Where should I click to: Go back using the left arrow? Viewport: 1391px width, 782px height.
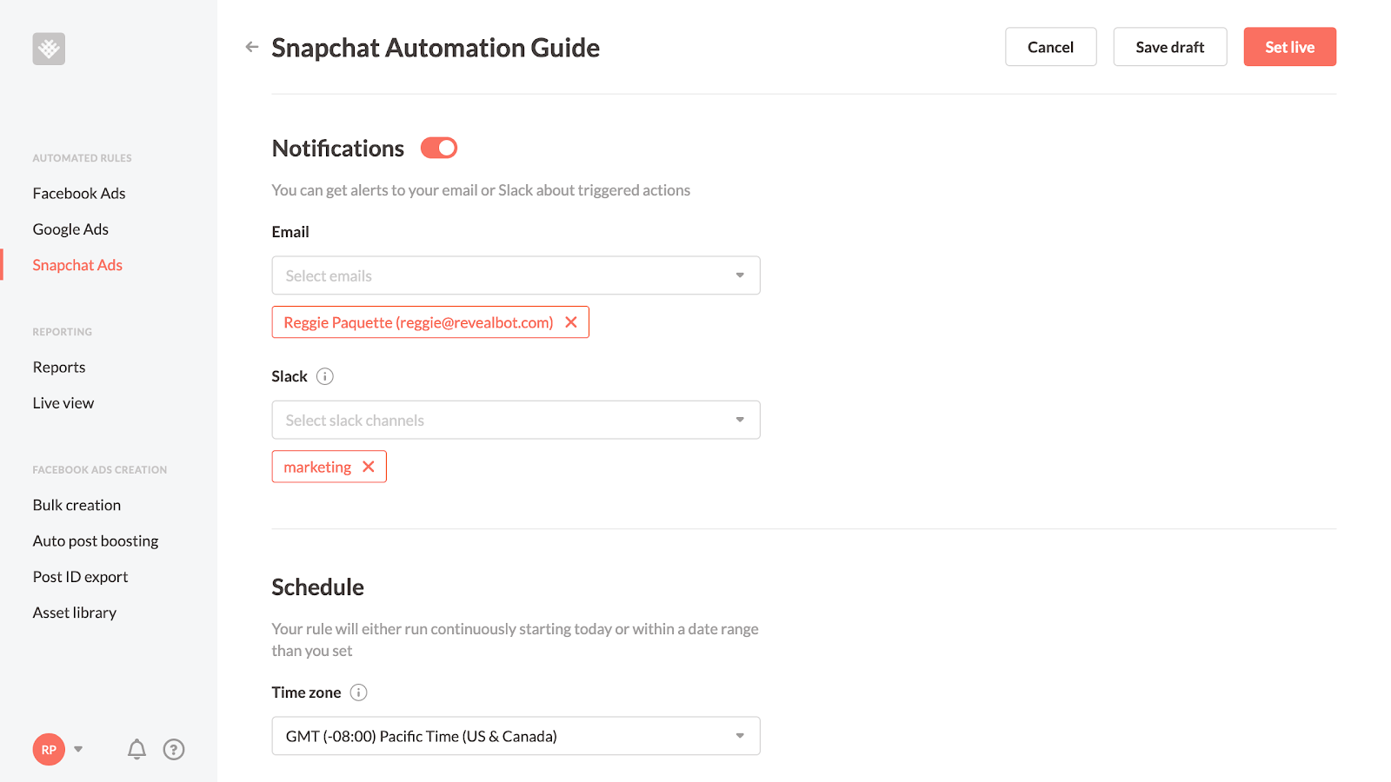click(x=252, y=47)
